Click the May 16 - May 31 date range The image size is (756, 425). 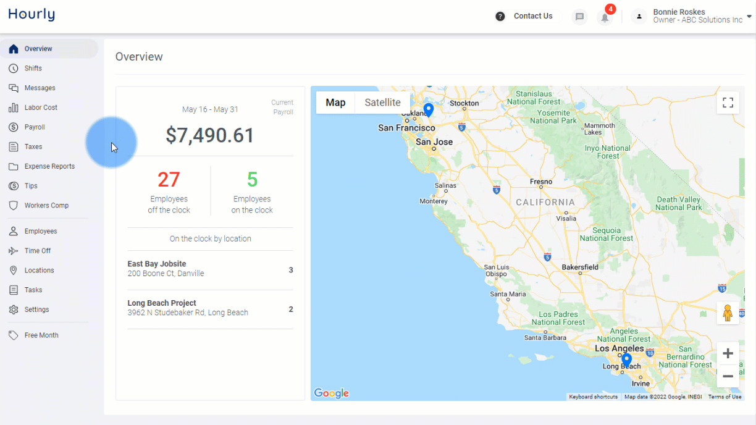[210, 109]
